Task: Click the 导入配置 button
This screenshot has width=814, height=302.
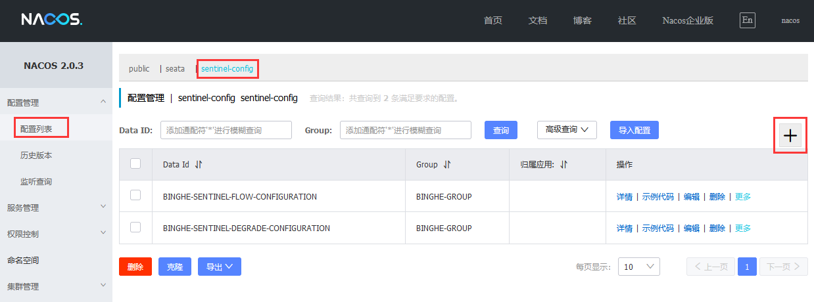Action: click(634, 130)
